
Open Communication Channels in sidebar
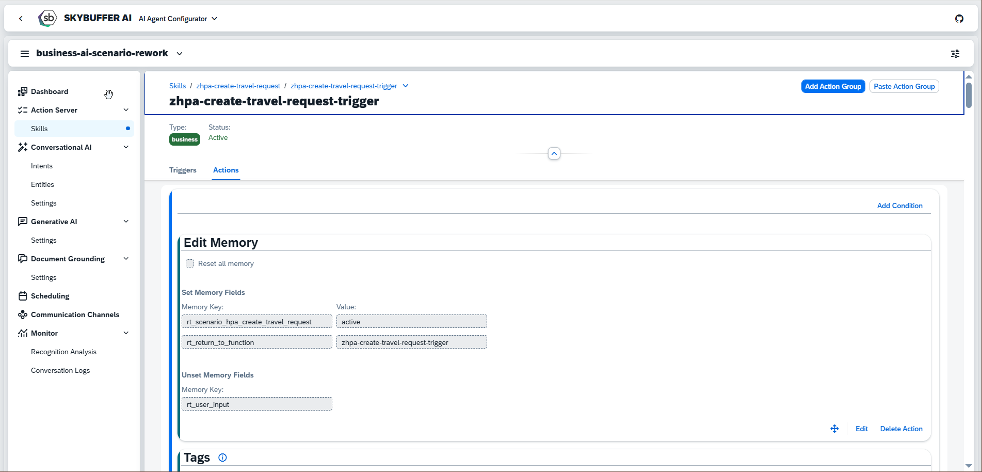tap(75, 314)
